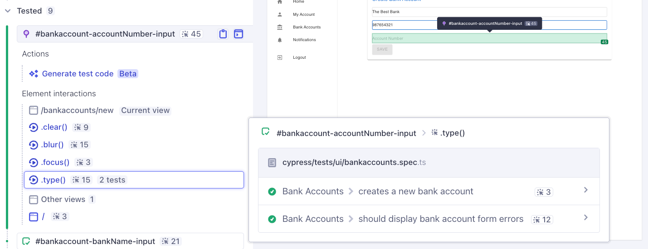
Task: Click browser window icon beside / view
Action: [33, 216]
